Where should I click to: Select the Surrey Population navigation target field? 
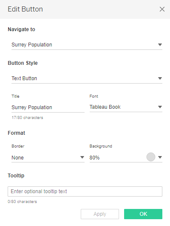coord(87,45)
